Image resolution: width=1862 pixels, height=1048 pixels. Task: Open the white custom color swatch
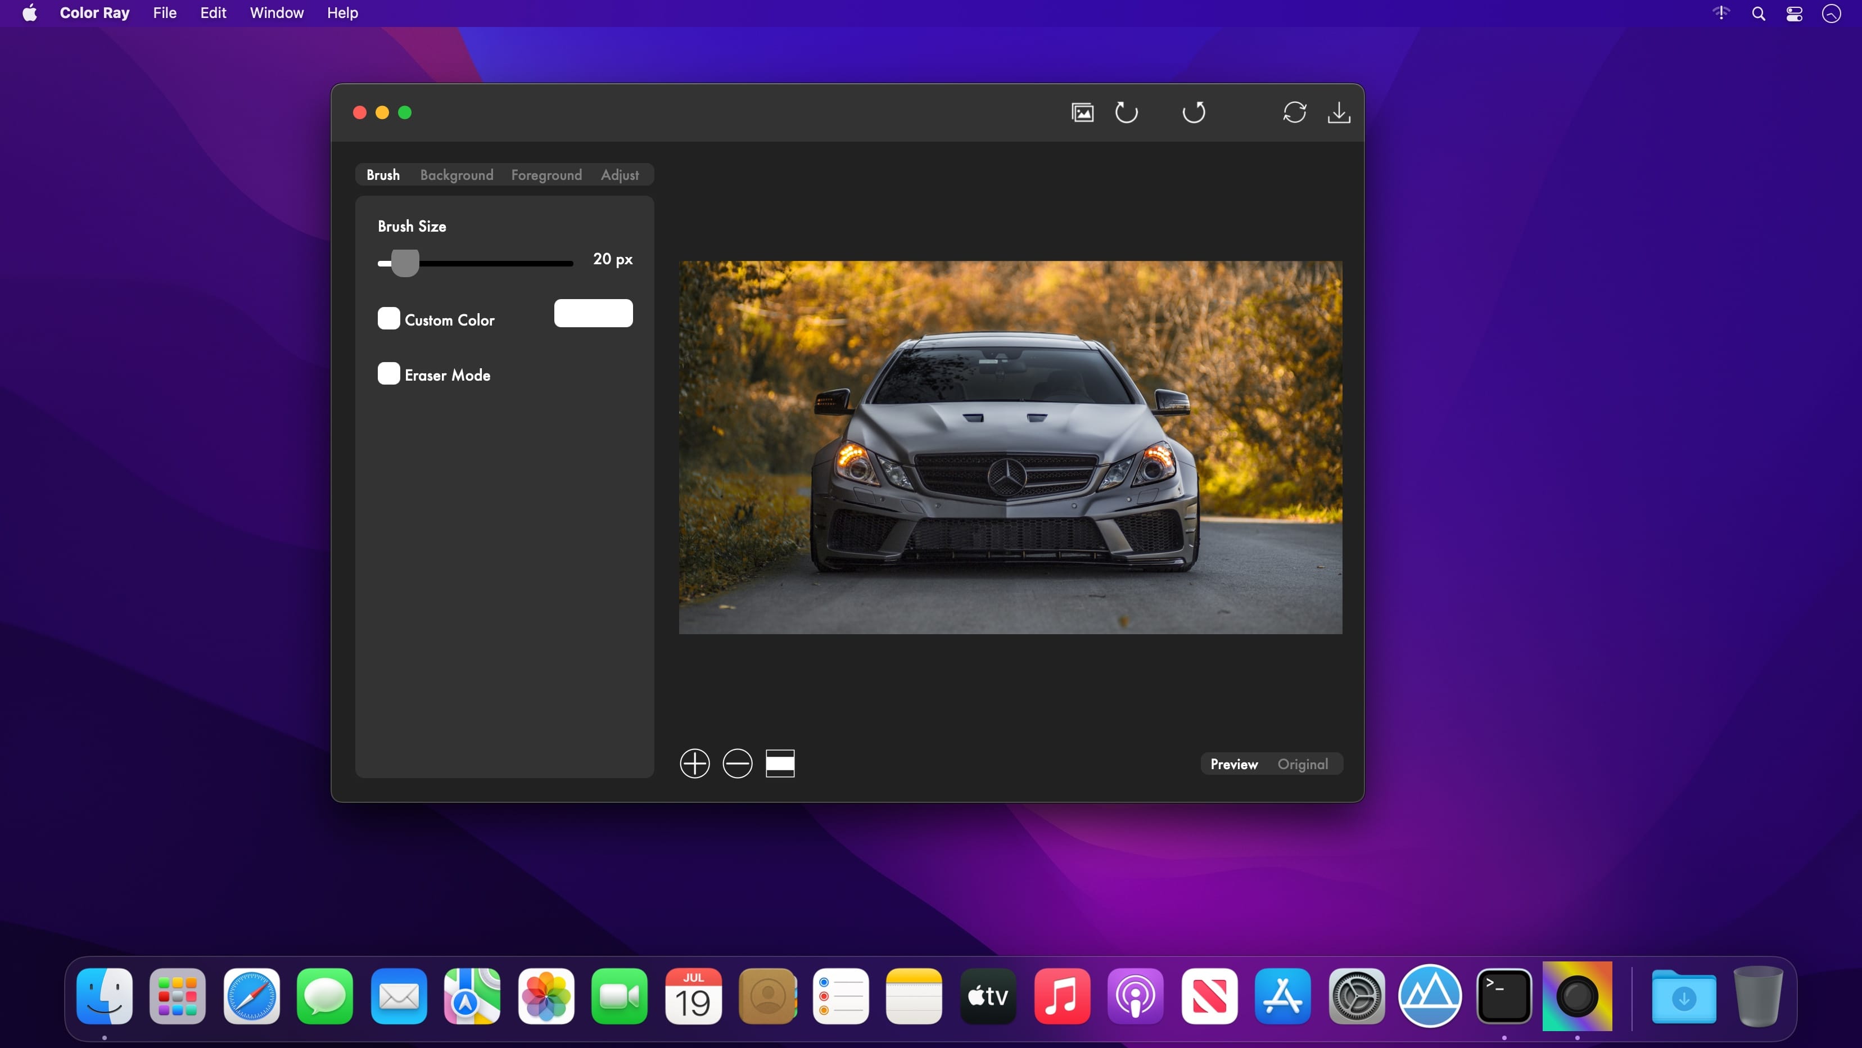pos(594,313)
